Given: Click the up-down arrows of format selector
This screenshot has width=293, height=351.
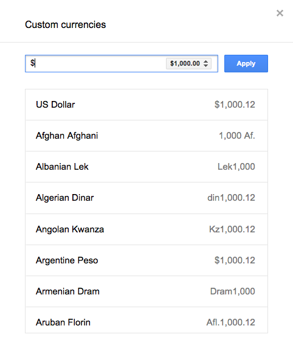Looking at the screenshot, I should [206, 64].
